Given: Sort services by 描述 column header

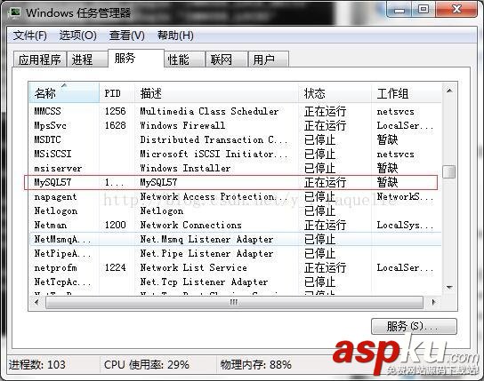Looking at the screenshot, I should 216,92.
